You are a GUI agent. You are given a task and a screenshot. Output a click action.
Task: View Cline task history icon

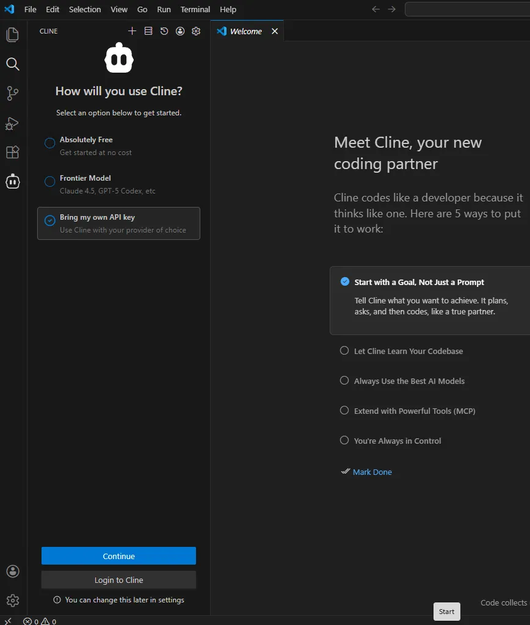pyautogui.click(x=164, y=31)
